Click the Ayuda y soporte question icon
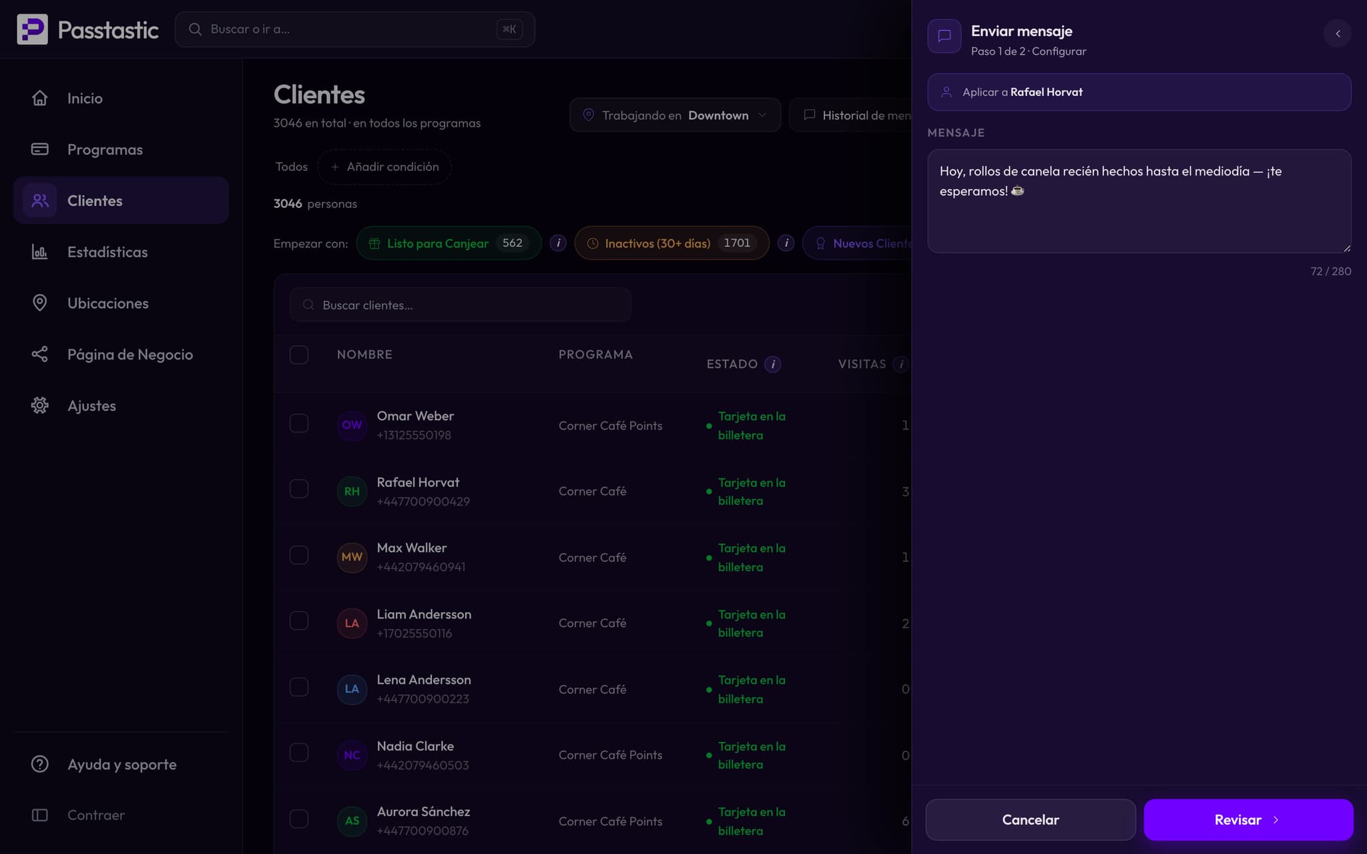Viewport: 1367px width, 854px height. 40,764
